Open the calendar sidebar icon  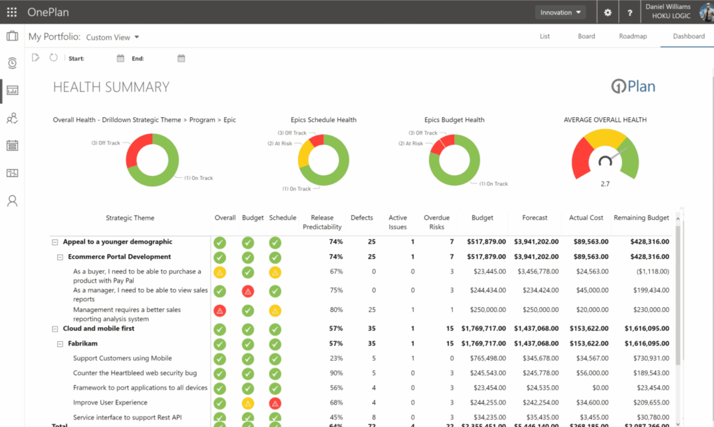coord(12,146)
